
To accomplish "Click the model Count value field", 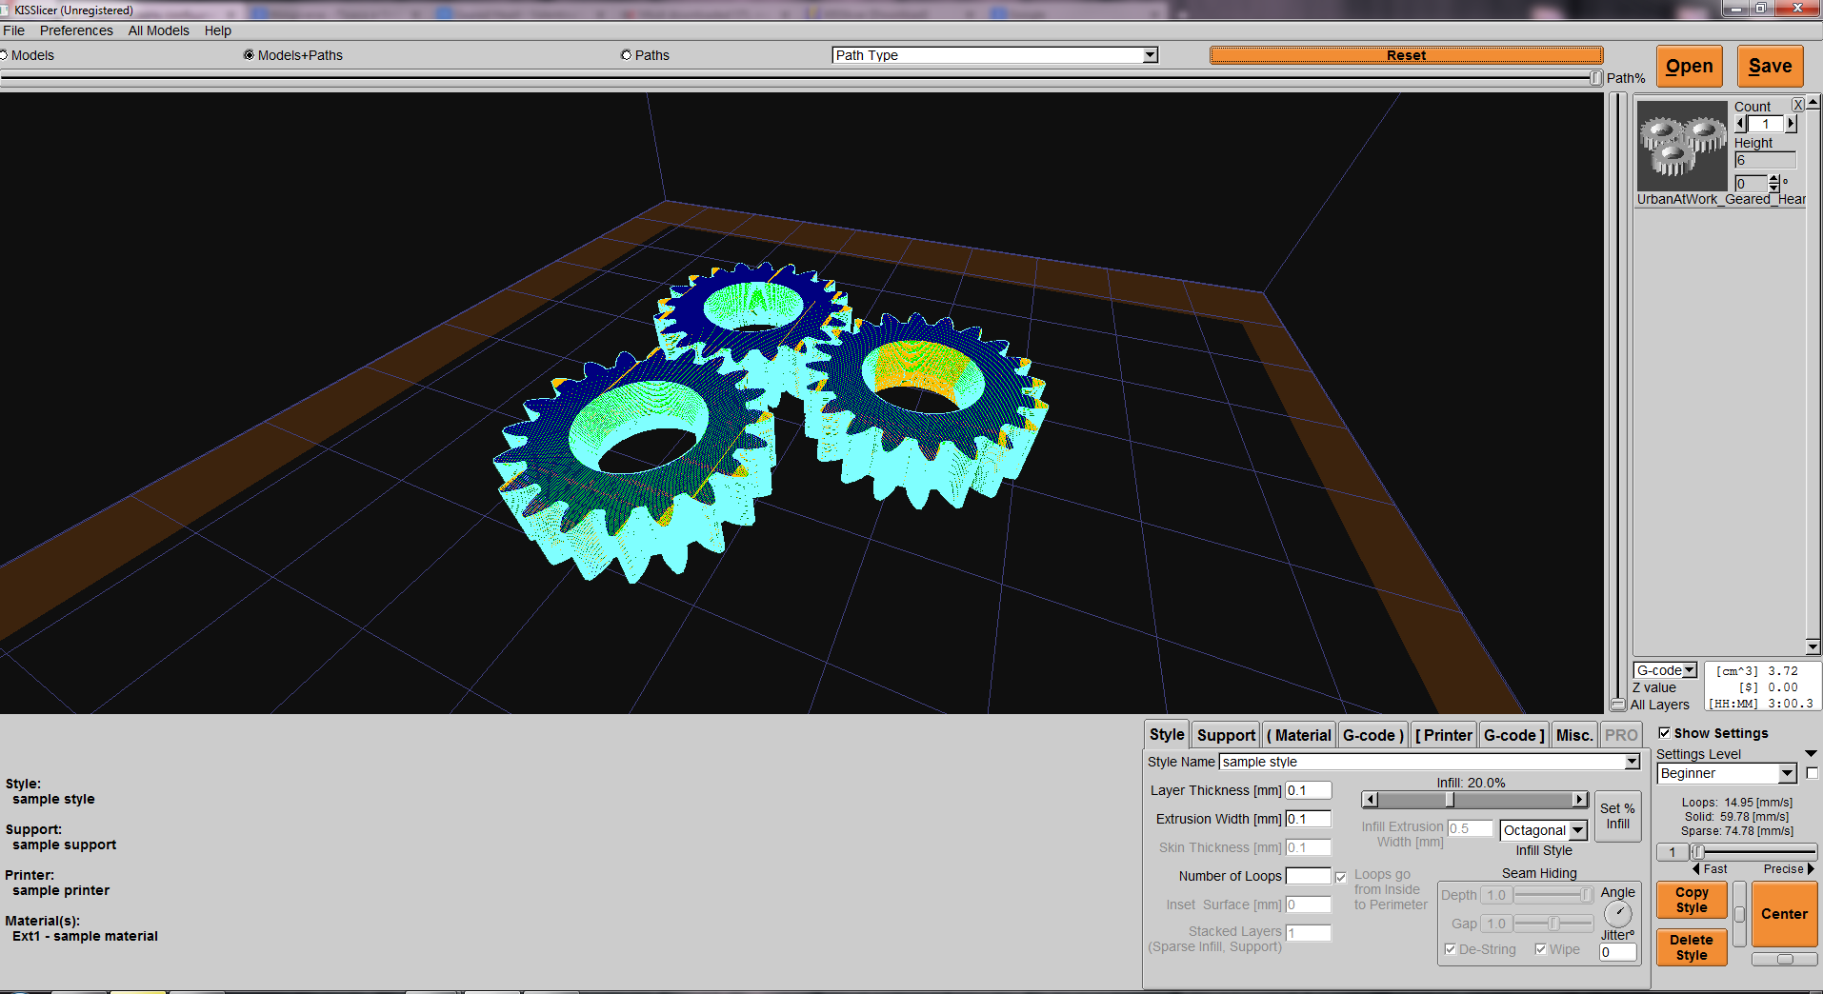I will 1765,124.
